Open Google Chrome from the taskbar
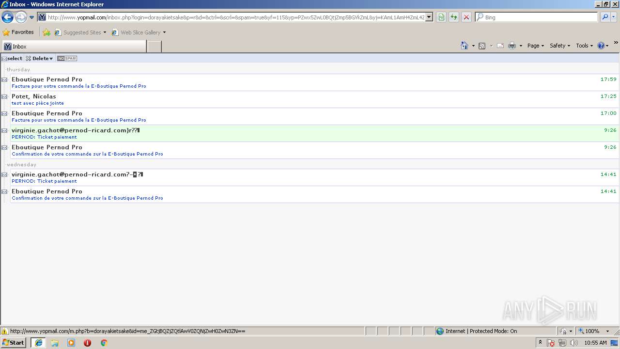Viewport: 620px width, 349px height. pos(104,343)
